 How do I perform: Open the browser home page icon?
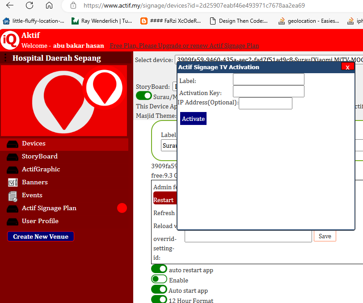[49, 5]
